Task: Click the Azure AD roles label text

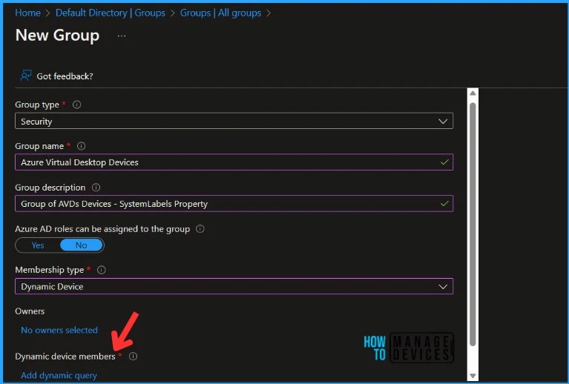Action: (x=102, y=229)
